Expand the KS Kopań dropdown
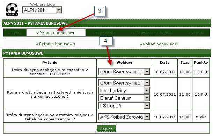213x137 pixels. (x=124, y=106)
